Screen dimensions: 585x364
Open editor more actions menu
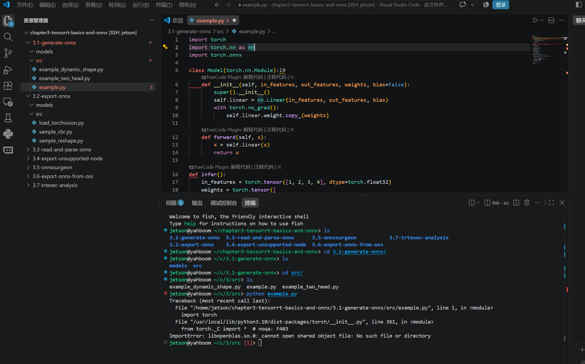[x=562, y=21]
